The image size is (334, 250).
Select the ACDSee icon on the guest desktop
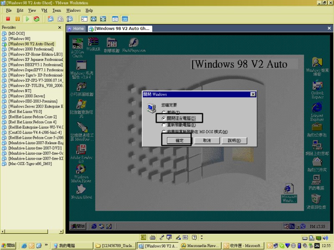[x=77, y=48]
